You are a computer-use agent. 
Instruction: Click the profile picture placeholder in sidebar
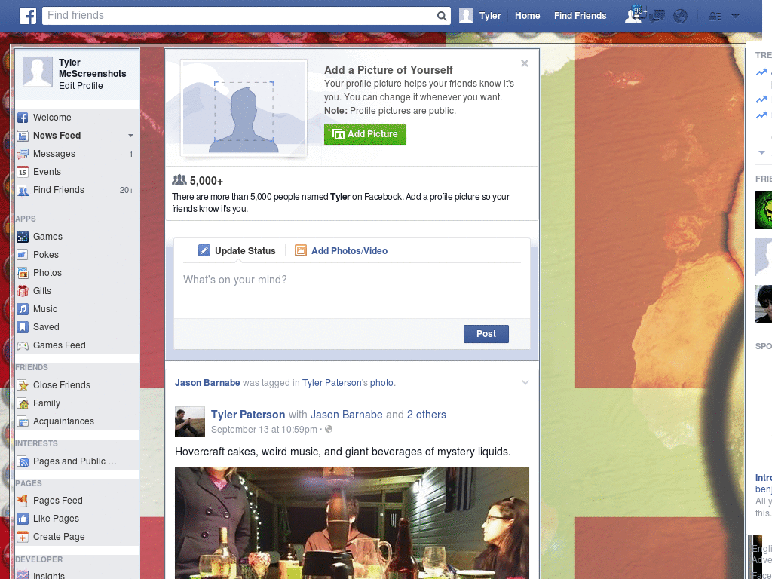[38, 72]
